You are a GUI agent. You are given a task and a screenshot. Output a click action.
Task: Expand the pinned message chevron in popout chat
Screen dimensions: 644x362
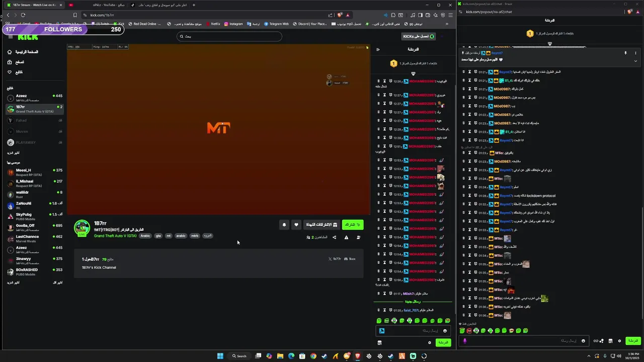pos(635,60)
